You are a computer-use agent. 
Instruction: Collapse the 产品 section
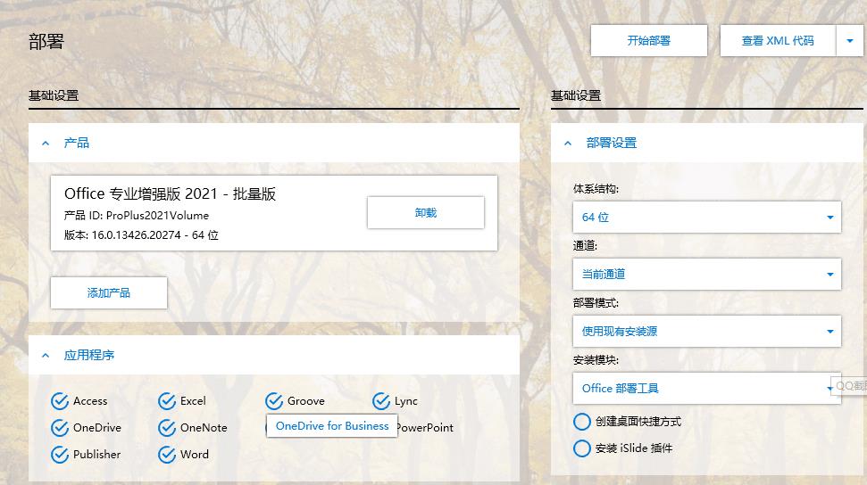click(46, 143)
